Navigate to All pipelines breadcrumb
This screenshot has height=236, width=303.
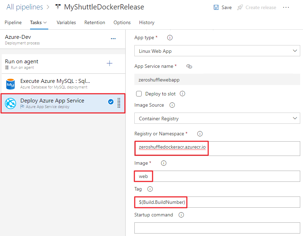point(25,7)
